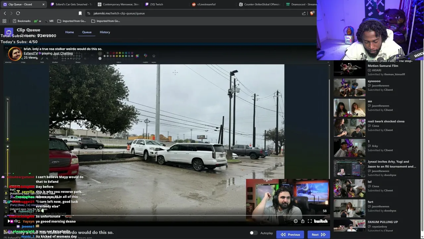Open the site settings icon beside the URL

pyautogui.click(x=88, y=13)
